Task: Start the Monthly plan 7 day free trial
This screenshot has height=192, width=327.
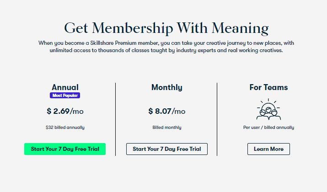Action: click(167, 149)
